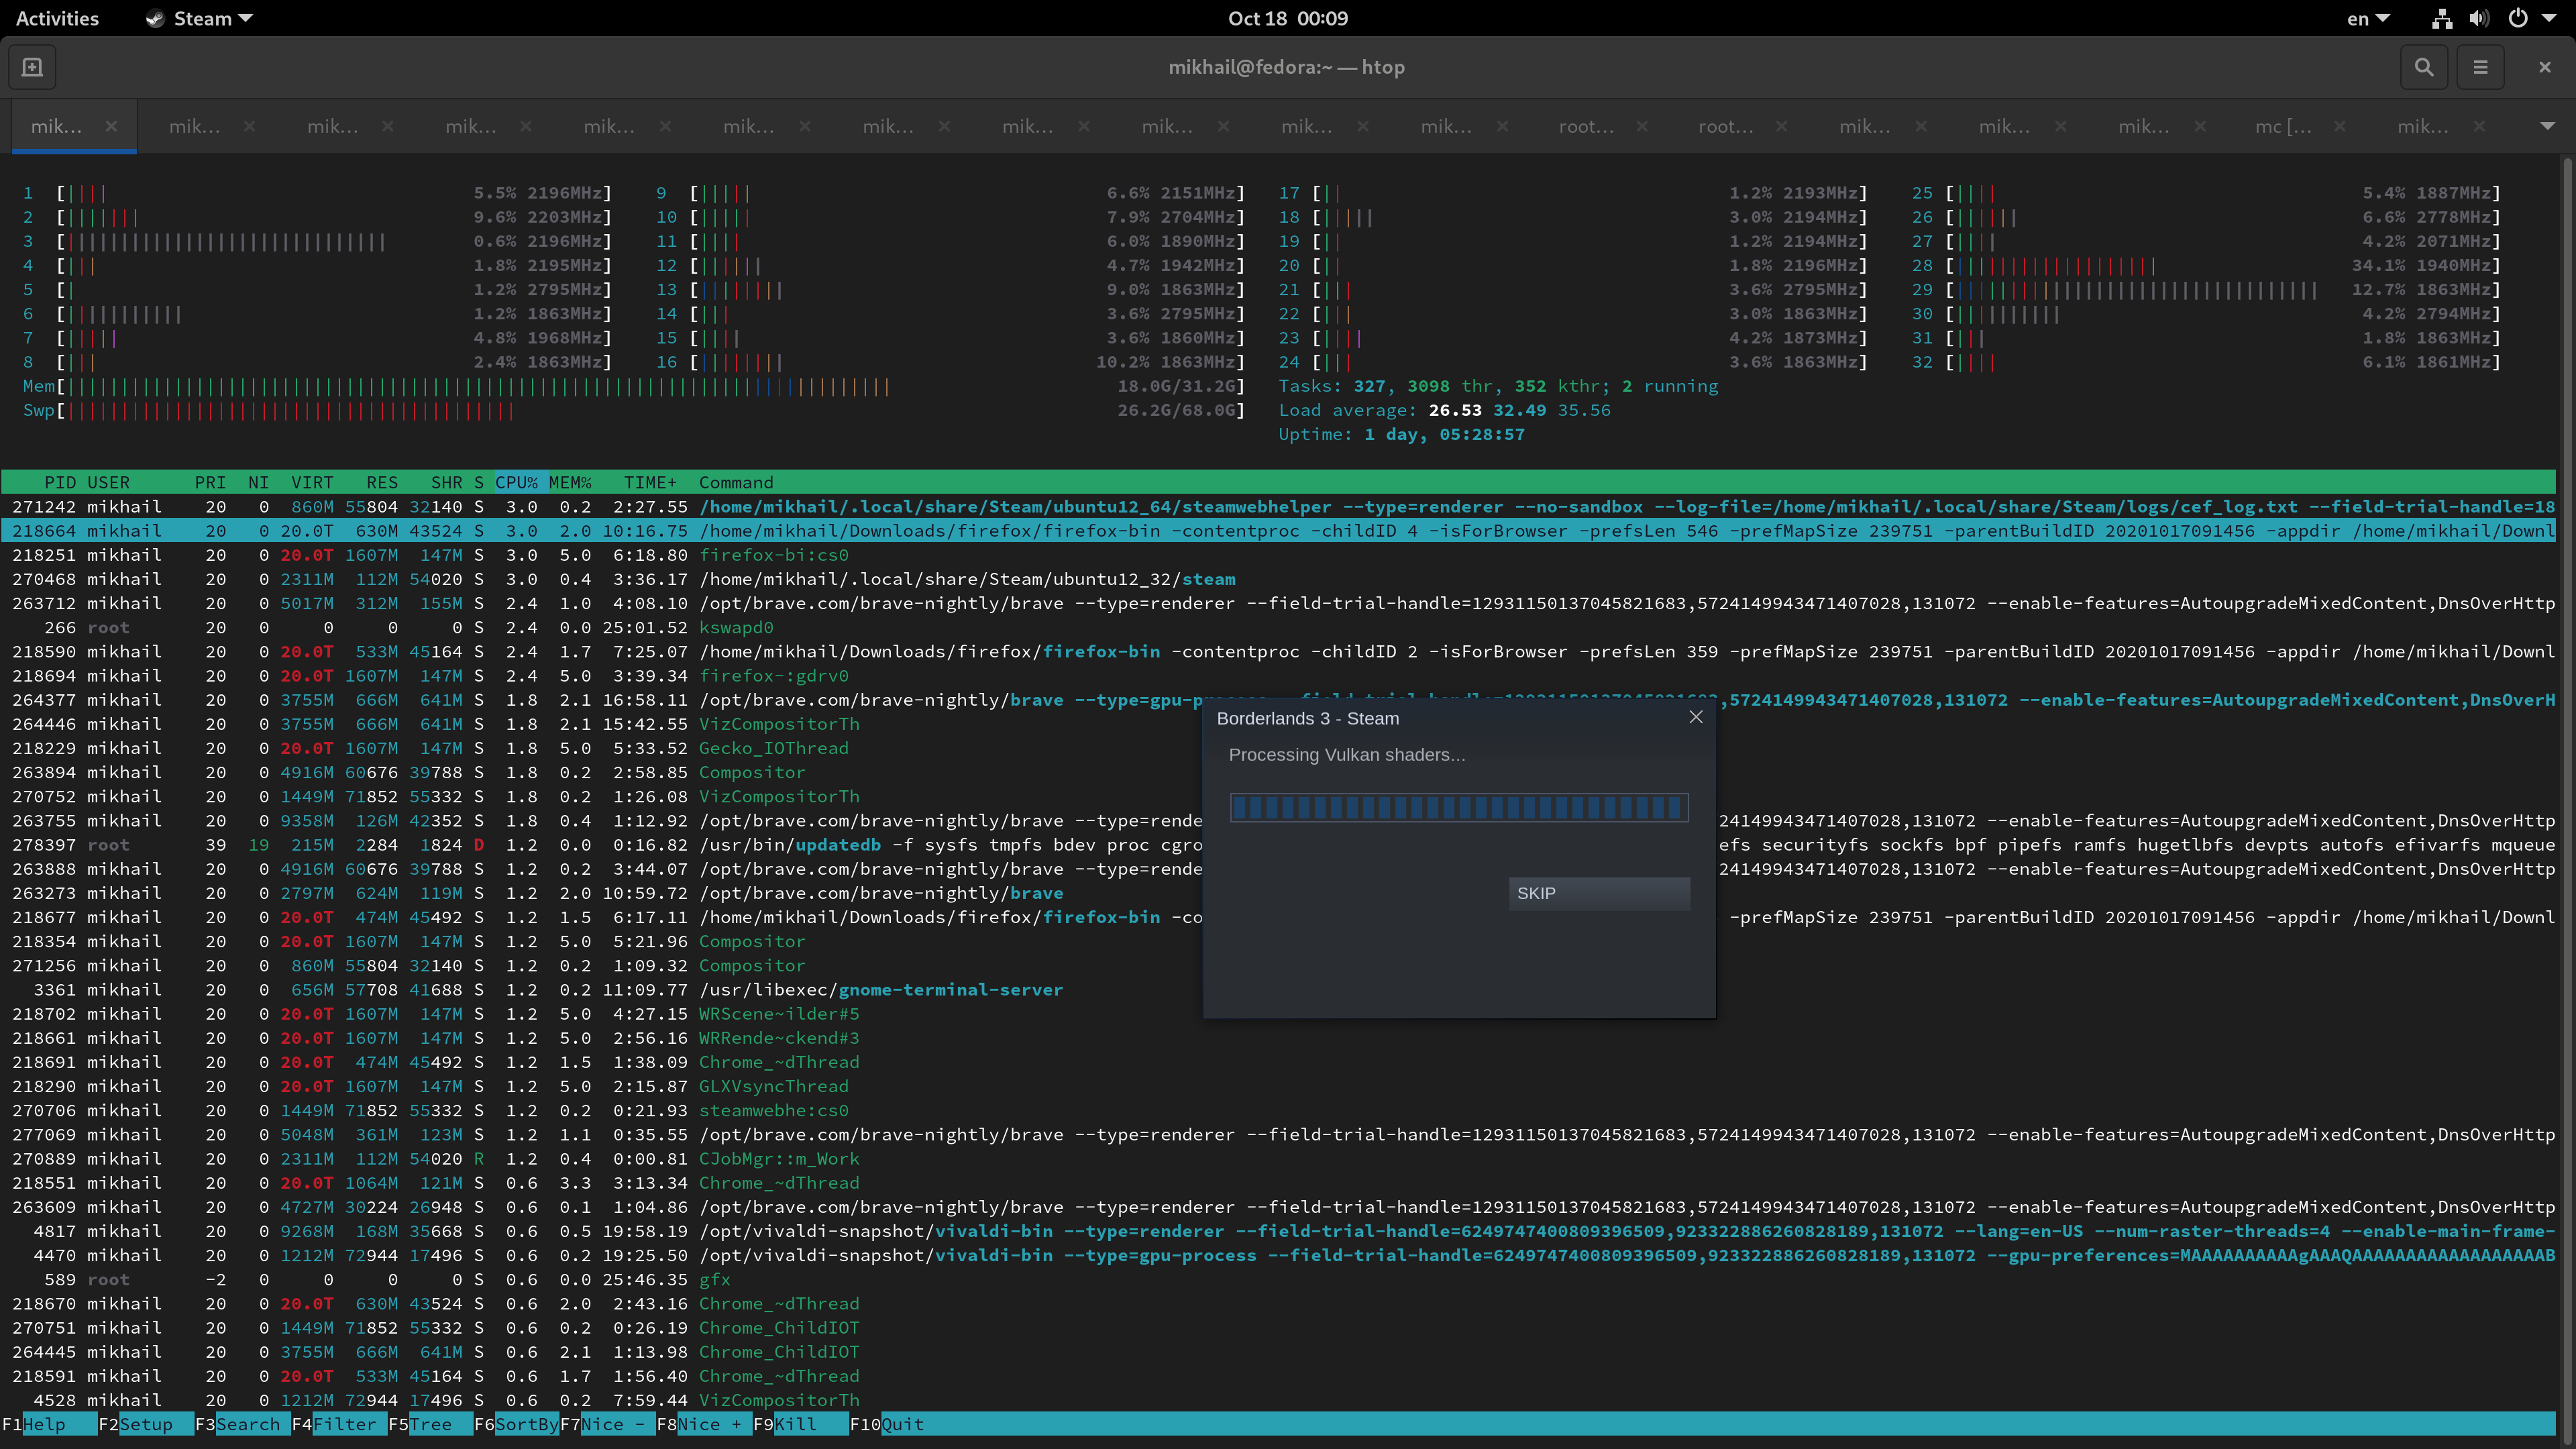Open the en keyboard layout menu
Viewport: 2576px width, 1449px height.
click(2368, 18)
